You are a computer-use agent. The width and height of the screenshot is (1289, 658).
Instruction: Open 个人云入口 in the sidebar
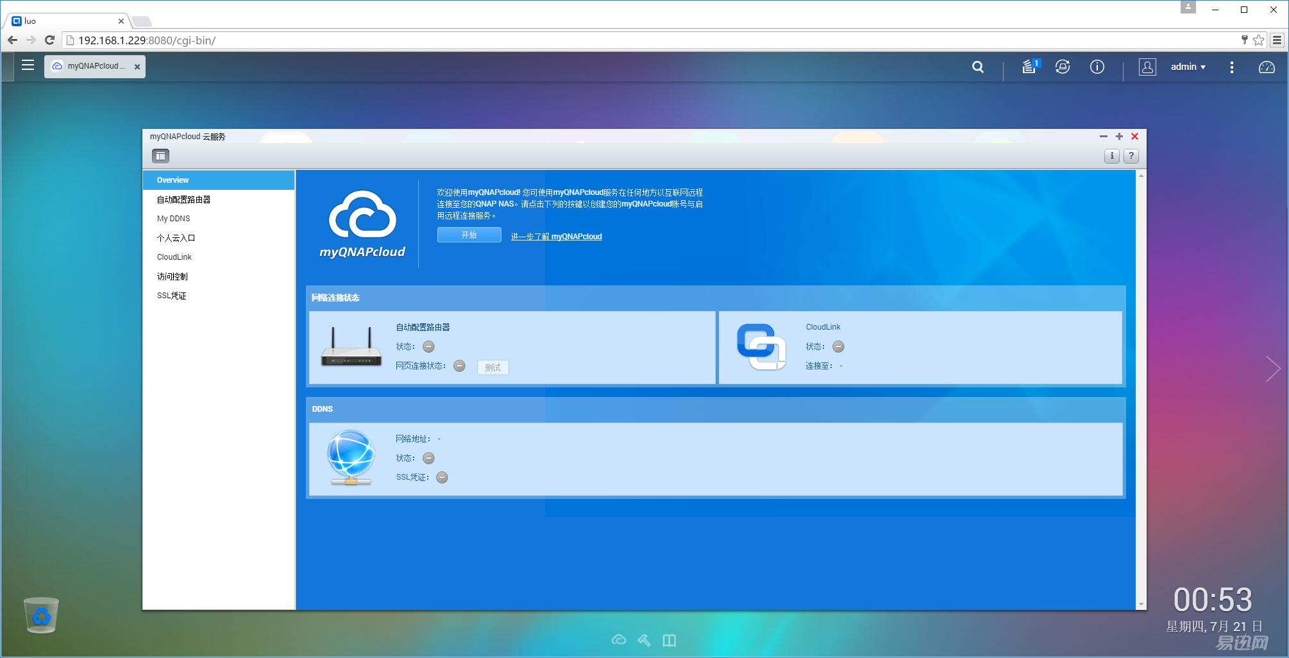(x=219, y=238)
